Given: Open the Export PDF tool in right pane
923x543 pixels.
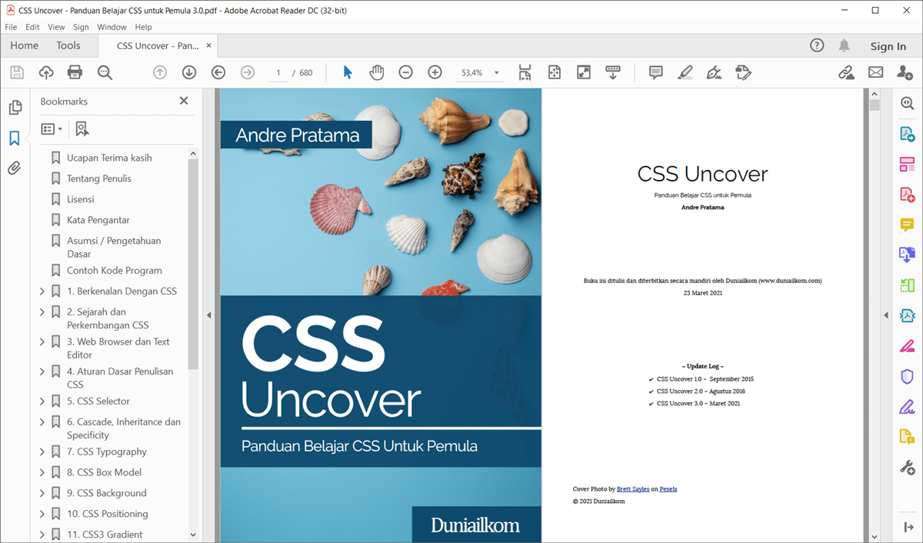Looking at the screenshot, I should (x=907, y=134).
